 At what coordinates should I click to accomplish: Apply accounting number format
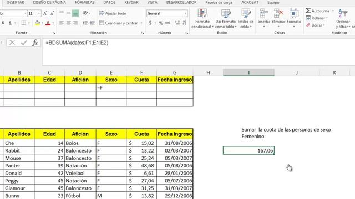point(150,23)
